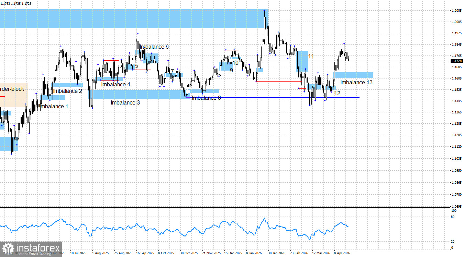Click the Imbalance 6 label
Screen dimensions: 464x257
coord(154,47)
